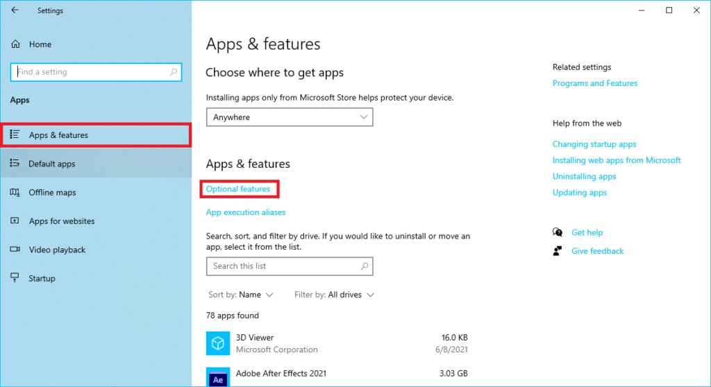711x387 pixels.
Task: Open Installing web apps from Microsoft link
Action: 617,160
